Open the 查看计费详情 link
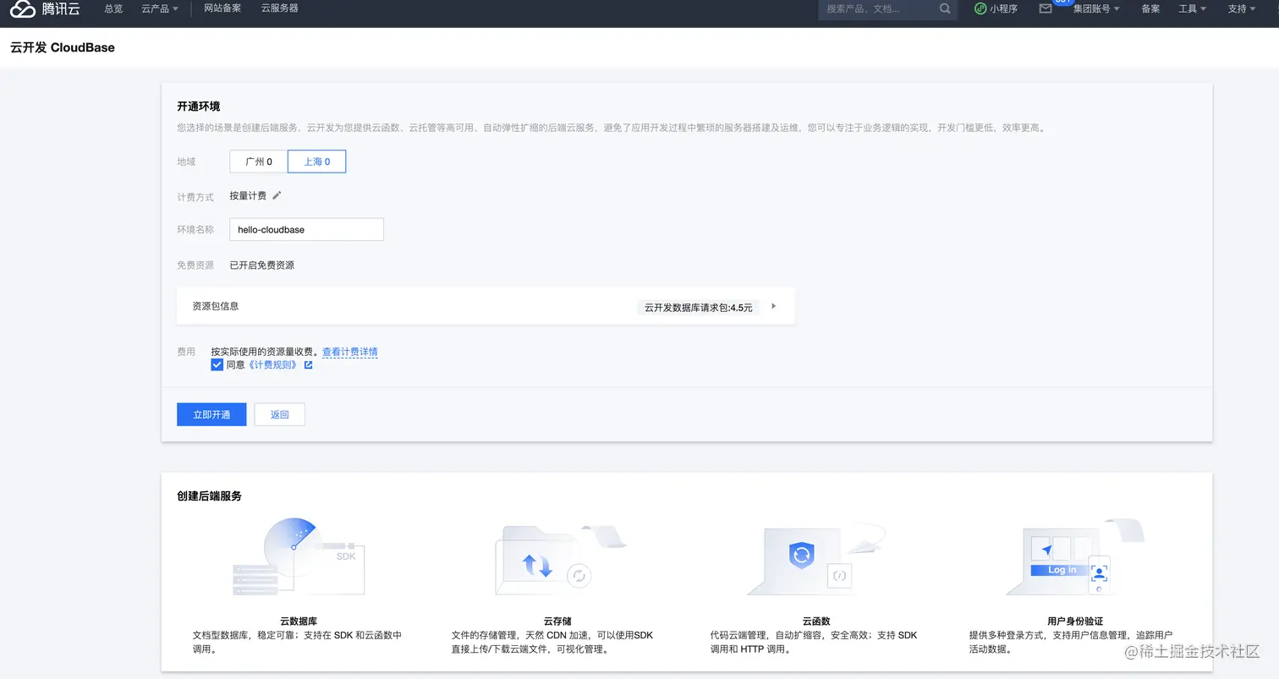The width and height of the screenshot is (1279, 679). 350,351
